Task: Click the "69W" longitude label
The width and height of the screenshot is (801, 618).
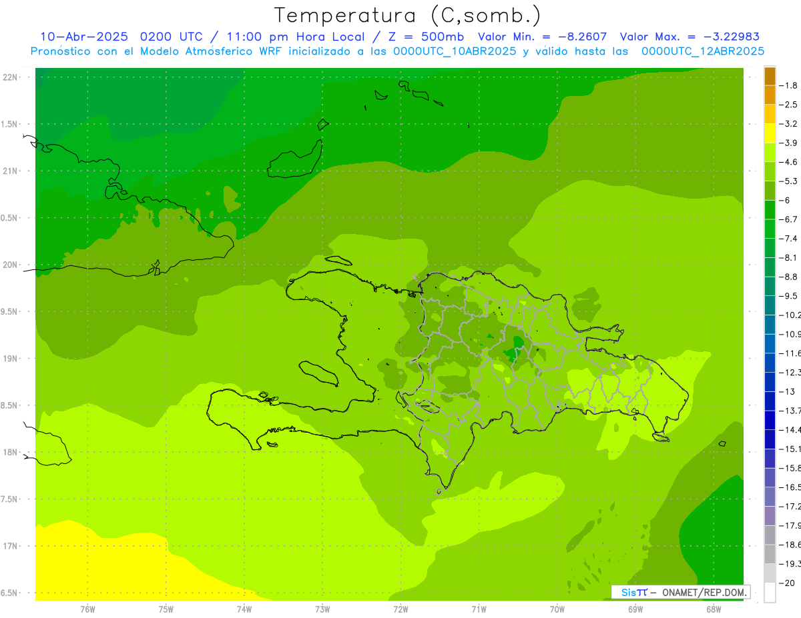Action: pos(635,608)
